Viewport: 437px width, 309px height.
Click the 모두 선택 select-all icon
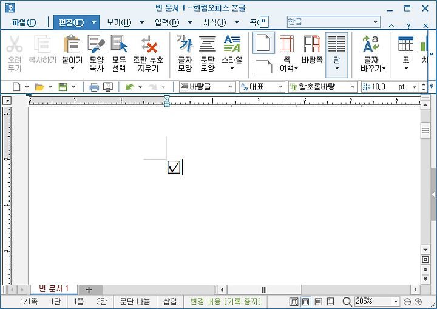(119, 44)
